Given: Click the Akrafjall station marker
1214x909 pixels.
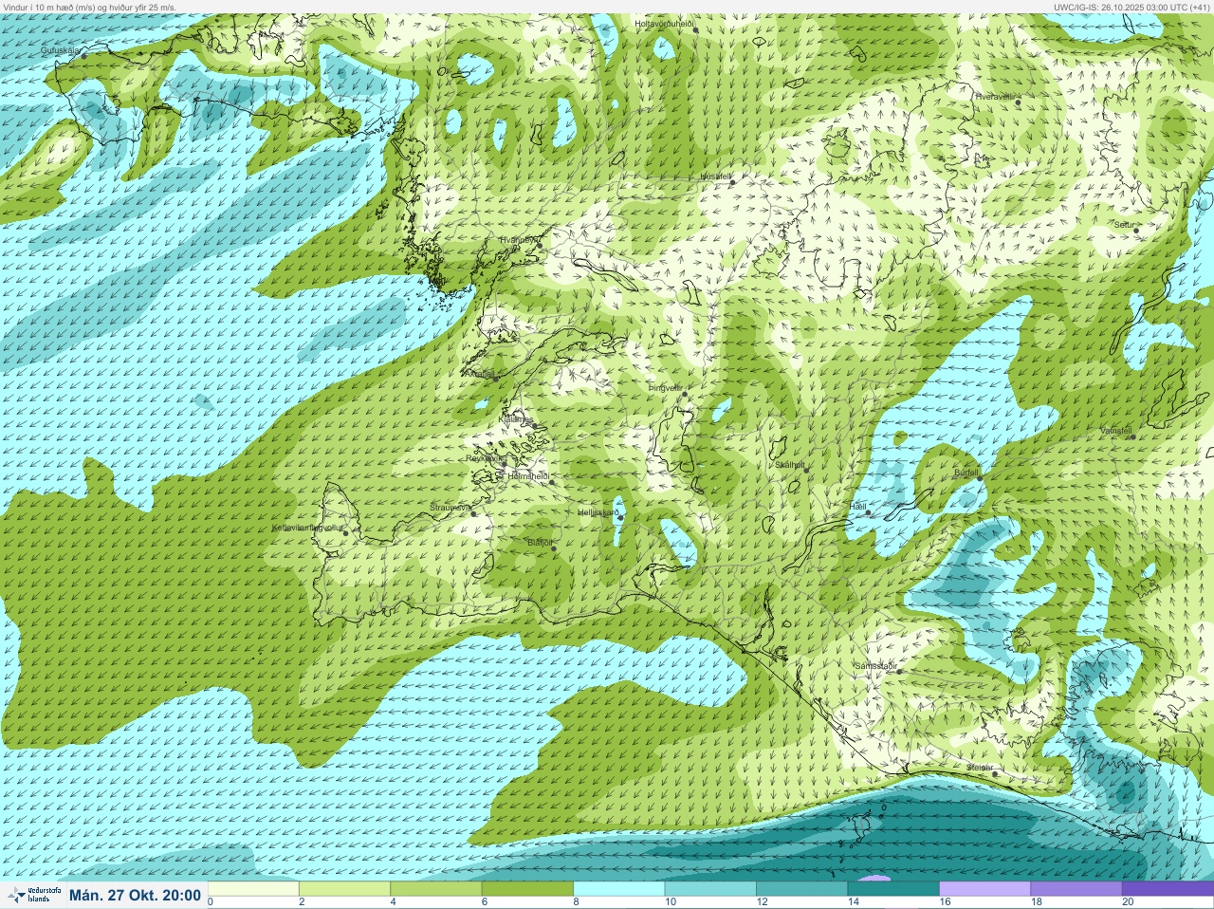Looking at the screenshot, I should (494, 379).
